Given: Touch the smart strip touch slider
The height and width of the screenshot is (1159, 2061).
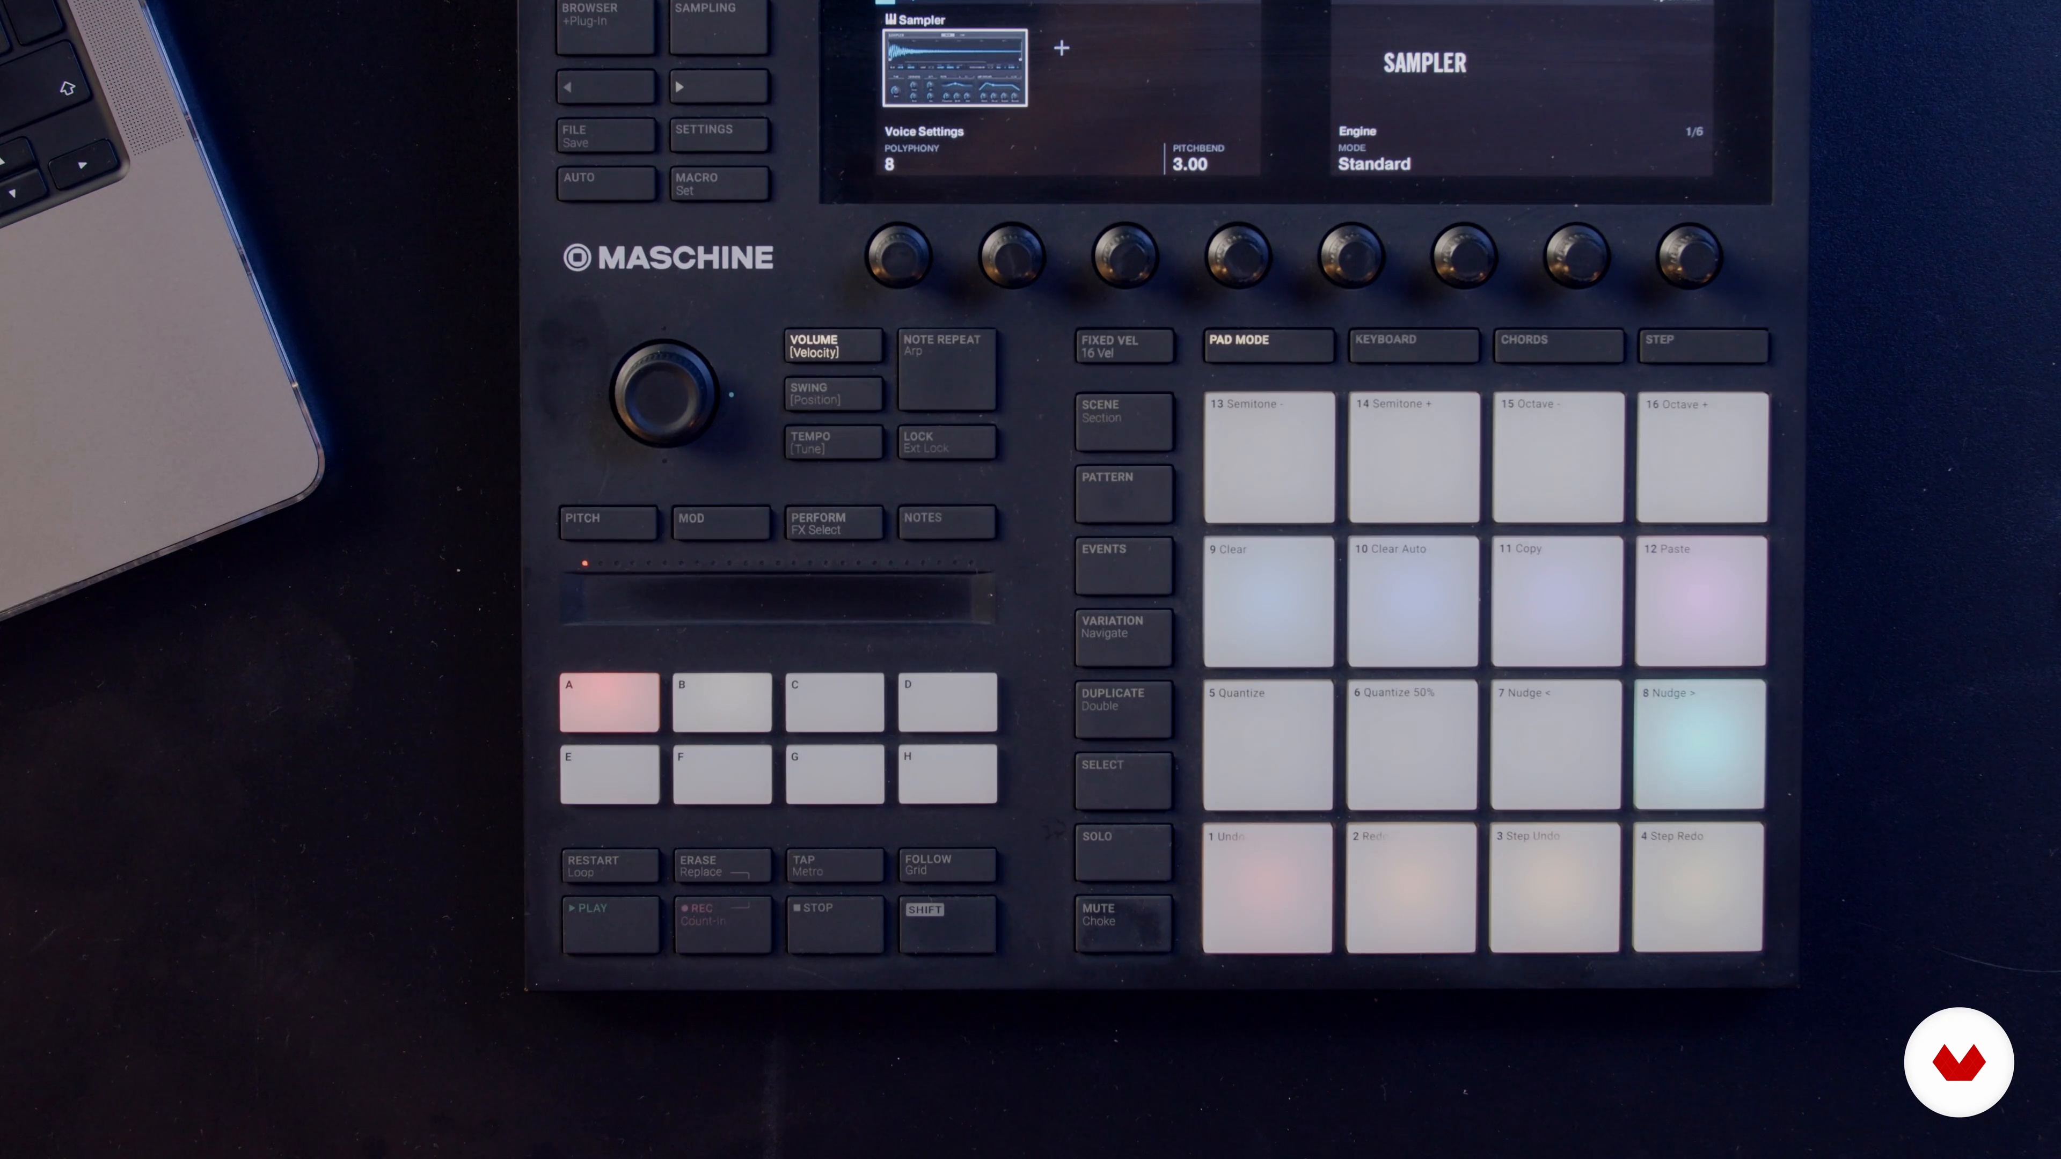Looking at the screenshot, I should (778, 598).
